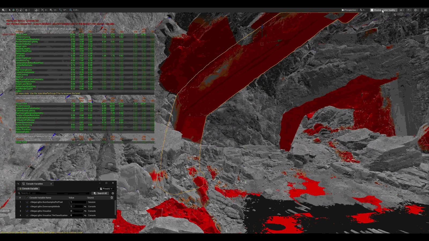429x241 pixels.
Task: Activate the Select object mode arrow tool
Action: (x=10, y=10)
